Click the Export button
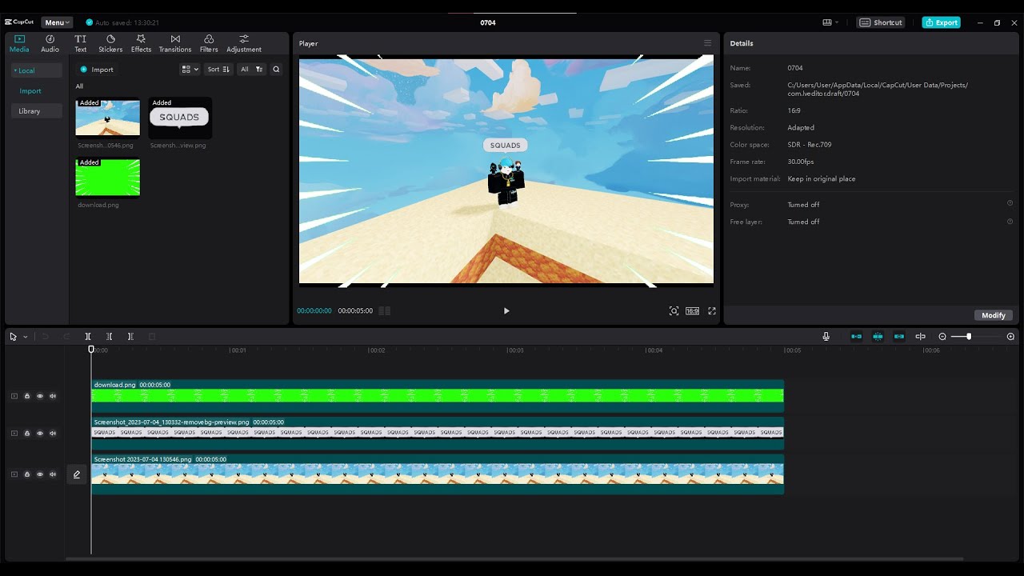Viewport: 1024px width, 576px height. click(941, 22)
